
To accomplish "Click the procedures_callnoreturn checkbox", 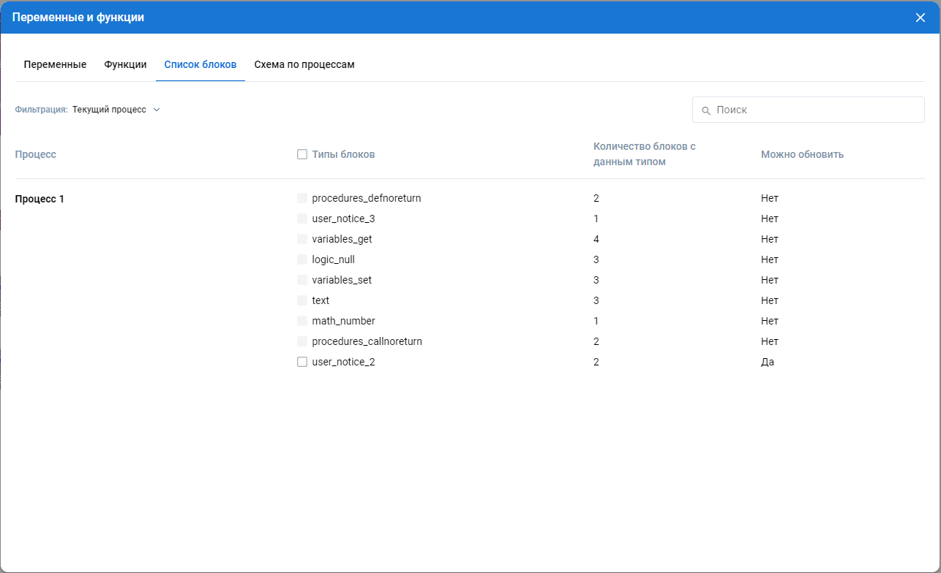I will [302, 341].
